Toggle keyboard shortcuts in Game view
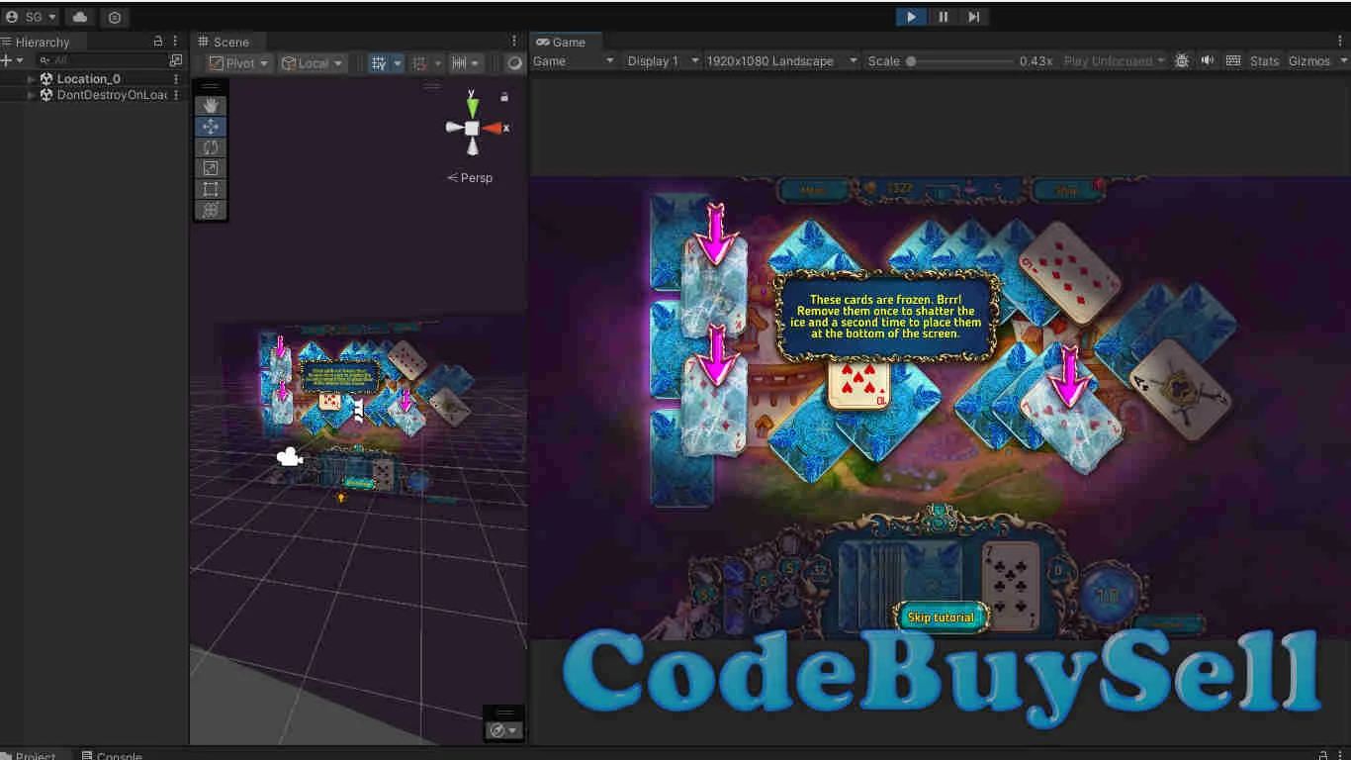 click(x=1233, y=60)
